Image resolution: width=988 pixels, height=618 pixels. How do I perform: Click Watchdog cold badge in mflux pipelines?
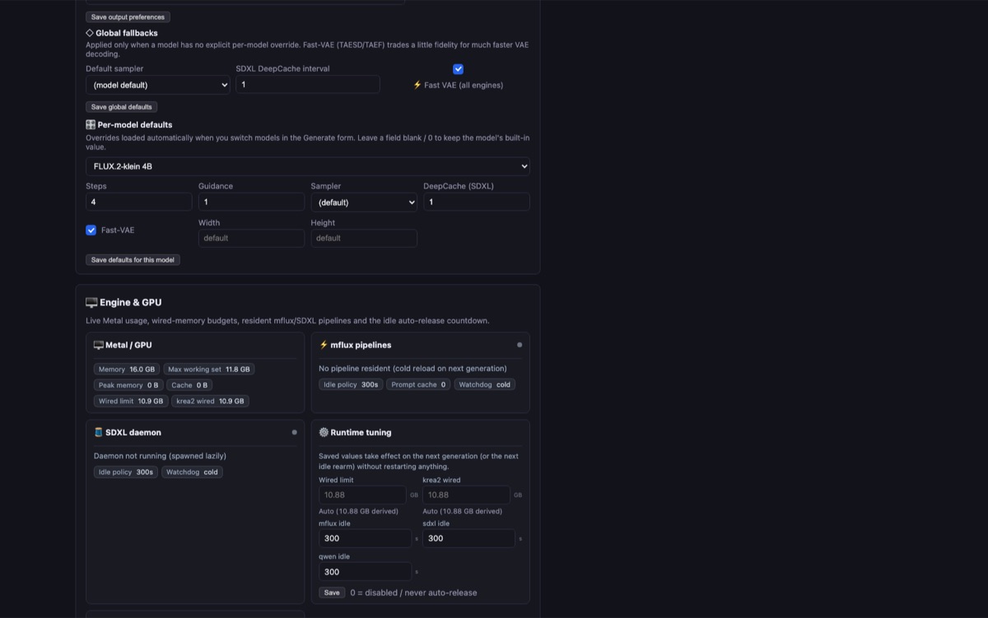tap(484, 384)
